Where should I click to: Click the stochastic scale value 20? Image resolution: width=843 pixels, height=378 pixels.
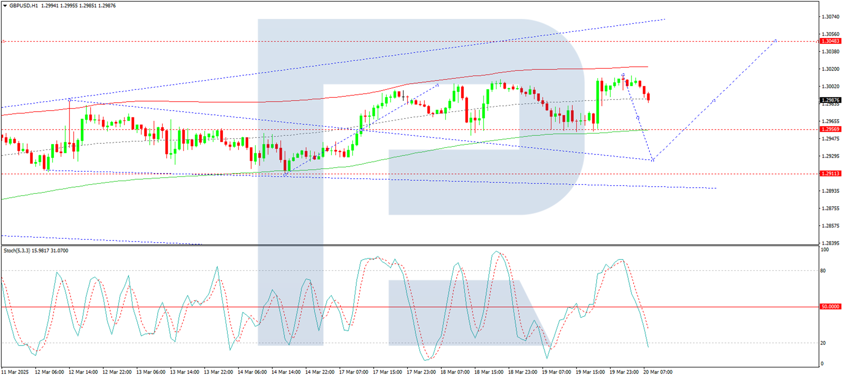pos(823,343)
